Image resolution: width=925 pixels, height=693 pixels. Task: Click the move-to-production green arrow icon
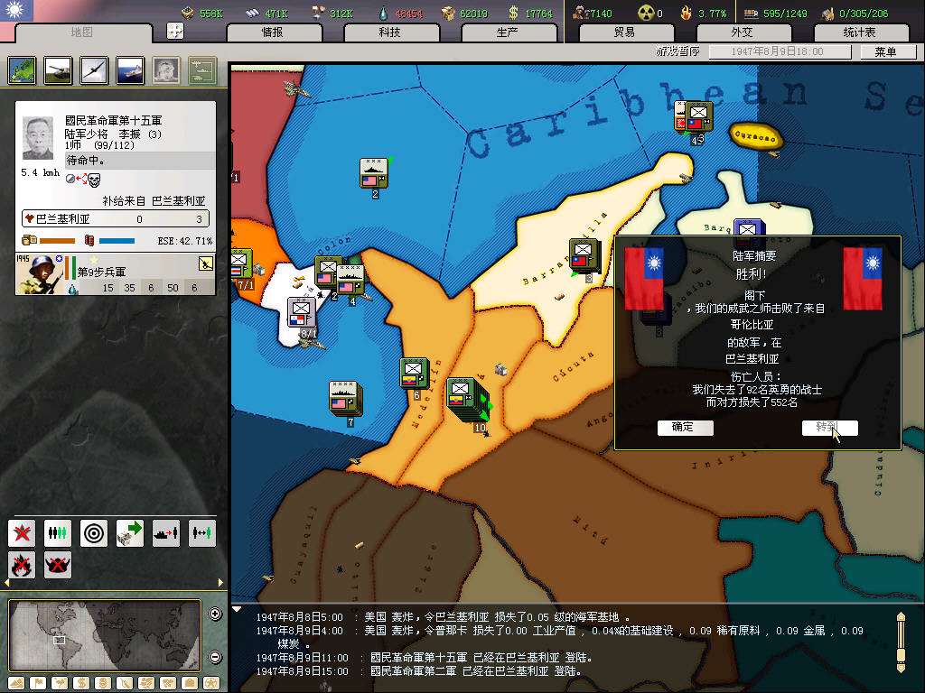[x=130, y=533]
